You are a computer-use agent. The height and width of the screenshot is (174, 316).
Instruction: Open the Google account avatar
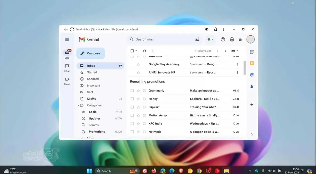click(250, 39)
